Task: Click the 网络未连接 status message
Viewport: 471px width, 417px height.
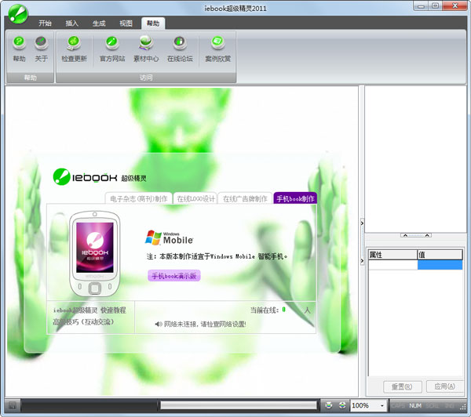Action: [205, 324]
